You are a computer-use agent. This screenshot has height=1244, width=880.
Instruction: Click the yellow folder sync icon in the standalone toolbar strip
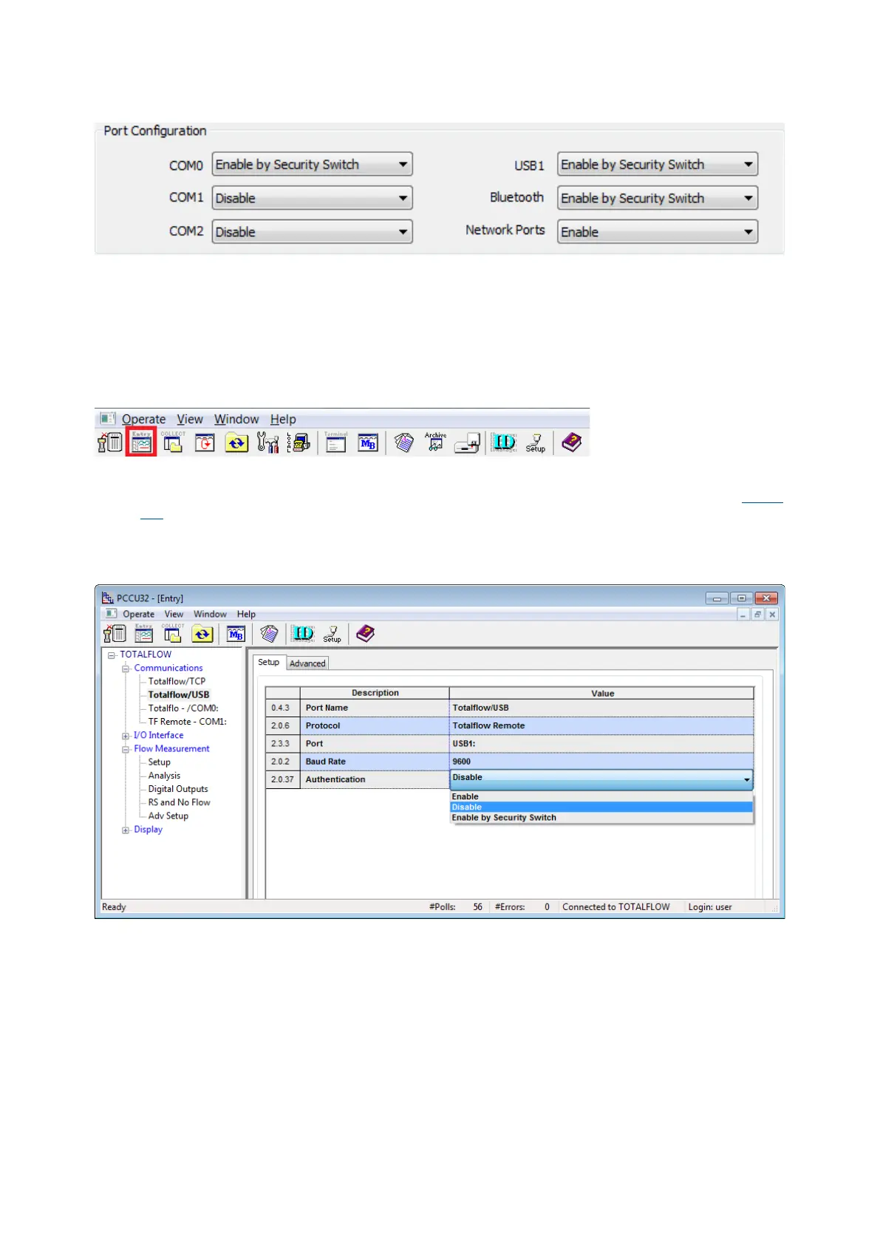(236, 442)
